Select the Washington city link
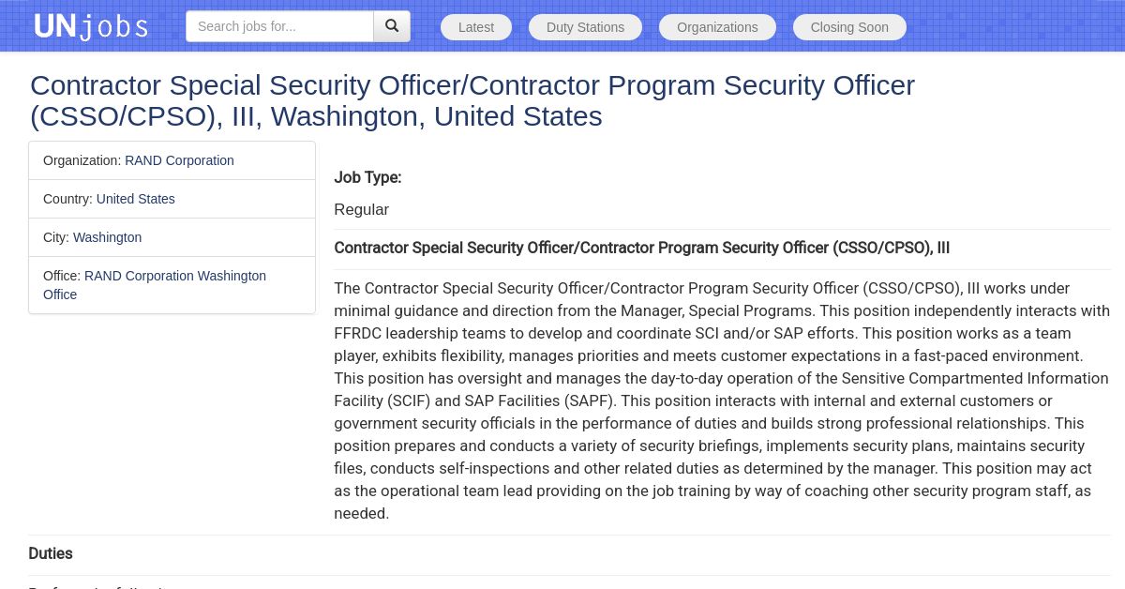Screen dimensions: 1125x589 (x=107, y=237)
